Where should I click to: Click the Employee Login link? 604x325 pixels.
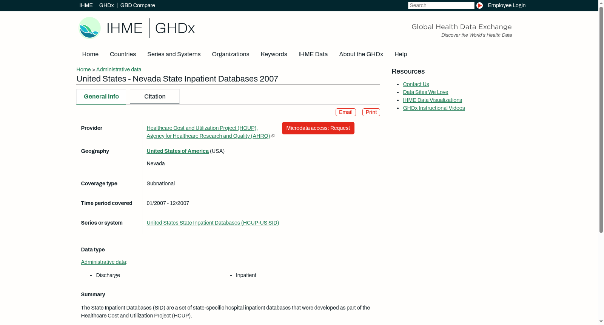(507, 5)
